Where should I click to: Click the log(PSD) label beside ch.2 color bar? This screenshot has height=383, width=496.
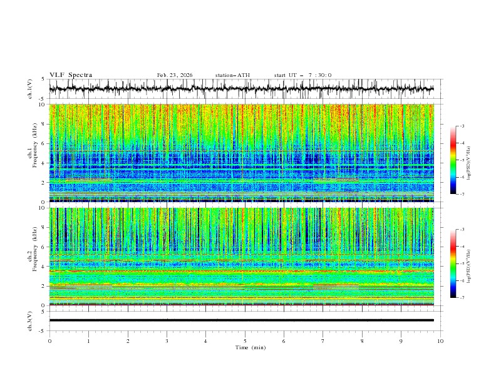coord(469,266)
